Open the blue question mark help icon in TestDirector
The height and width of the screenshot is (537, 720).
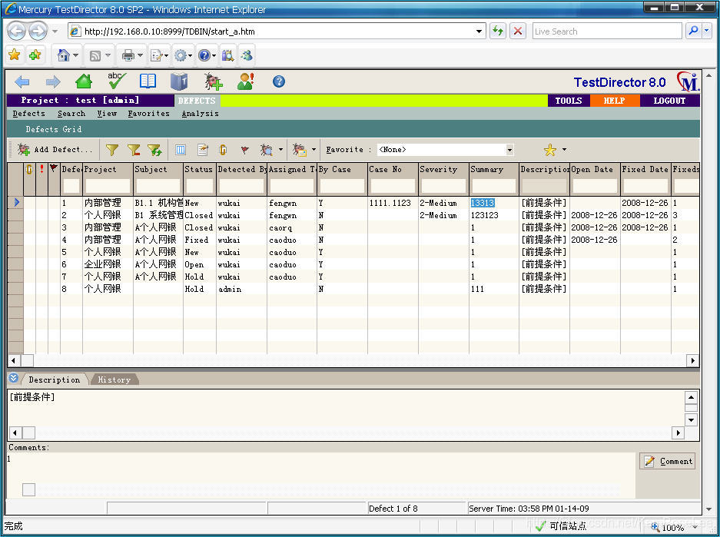[279, 81]
